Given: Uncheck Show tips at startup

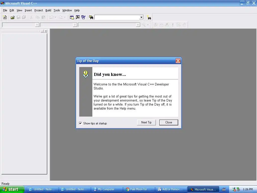Looking at the screenshot, I should pyautogui.click(x=81, y=123).
